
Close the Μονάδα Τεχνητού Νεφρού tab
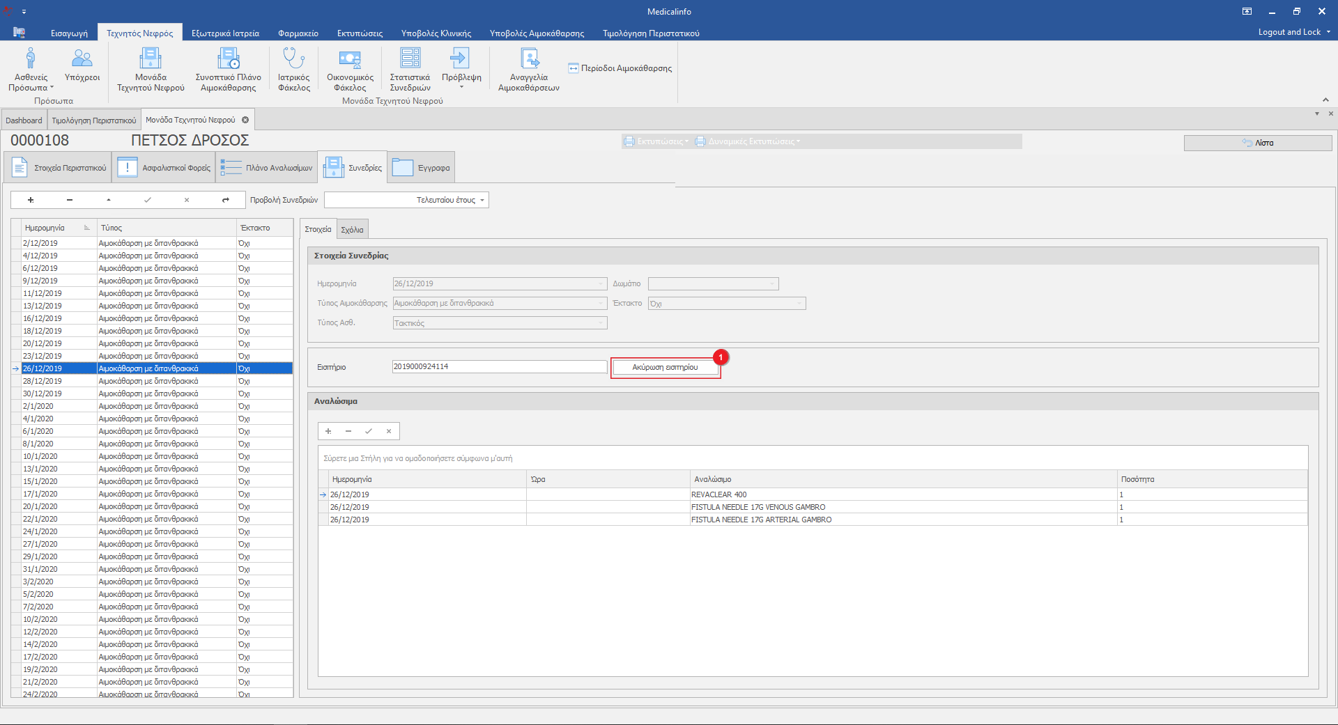pos(245,120)
